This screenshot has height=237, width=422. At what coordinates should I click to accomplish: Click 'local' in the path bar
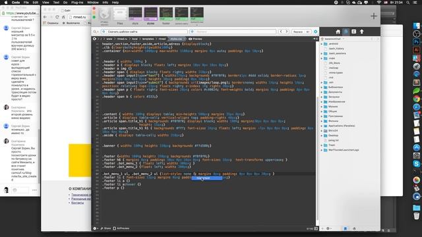pyautogui.click(x=135, y=39)
